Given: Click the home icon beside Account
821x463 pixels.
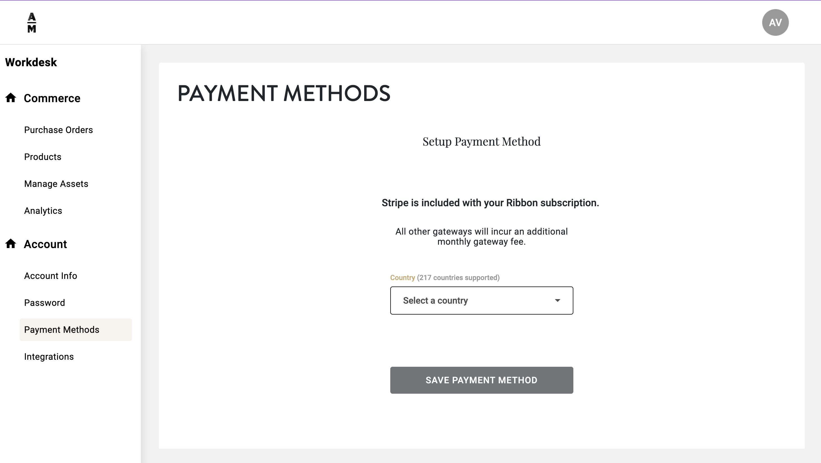Looking at the screenshot, I should coord(11,244).
